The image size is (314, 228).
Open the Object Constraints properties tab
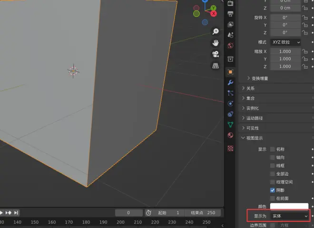pyautogui.click(x=230, y=114)
